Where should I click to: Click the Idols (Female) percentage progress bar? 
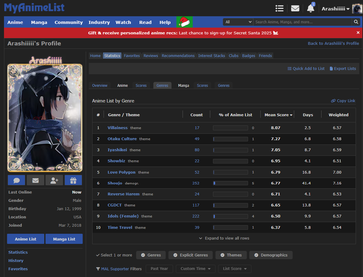click(x=230, y=217)
